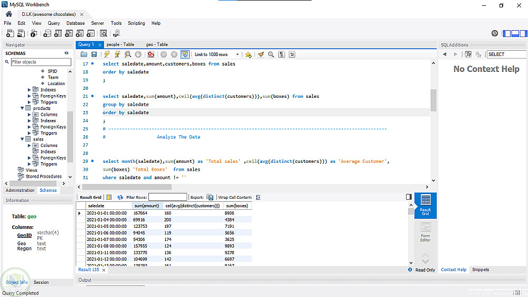Open a SQL script file in the editor
The height and width of the screenshot is (297, 528).
84,54
